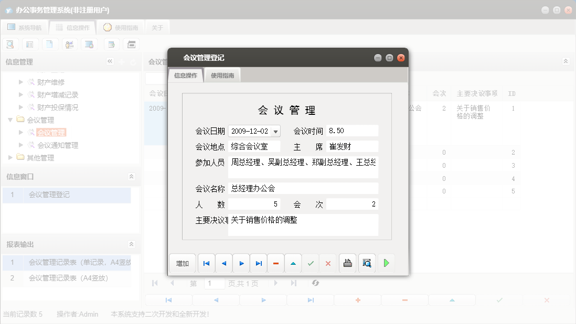Open the print icon in the 会议管理登记 dialog

[x=347, y=263]
